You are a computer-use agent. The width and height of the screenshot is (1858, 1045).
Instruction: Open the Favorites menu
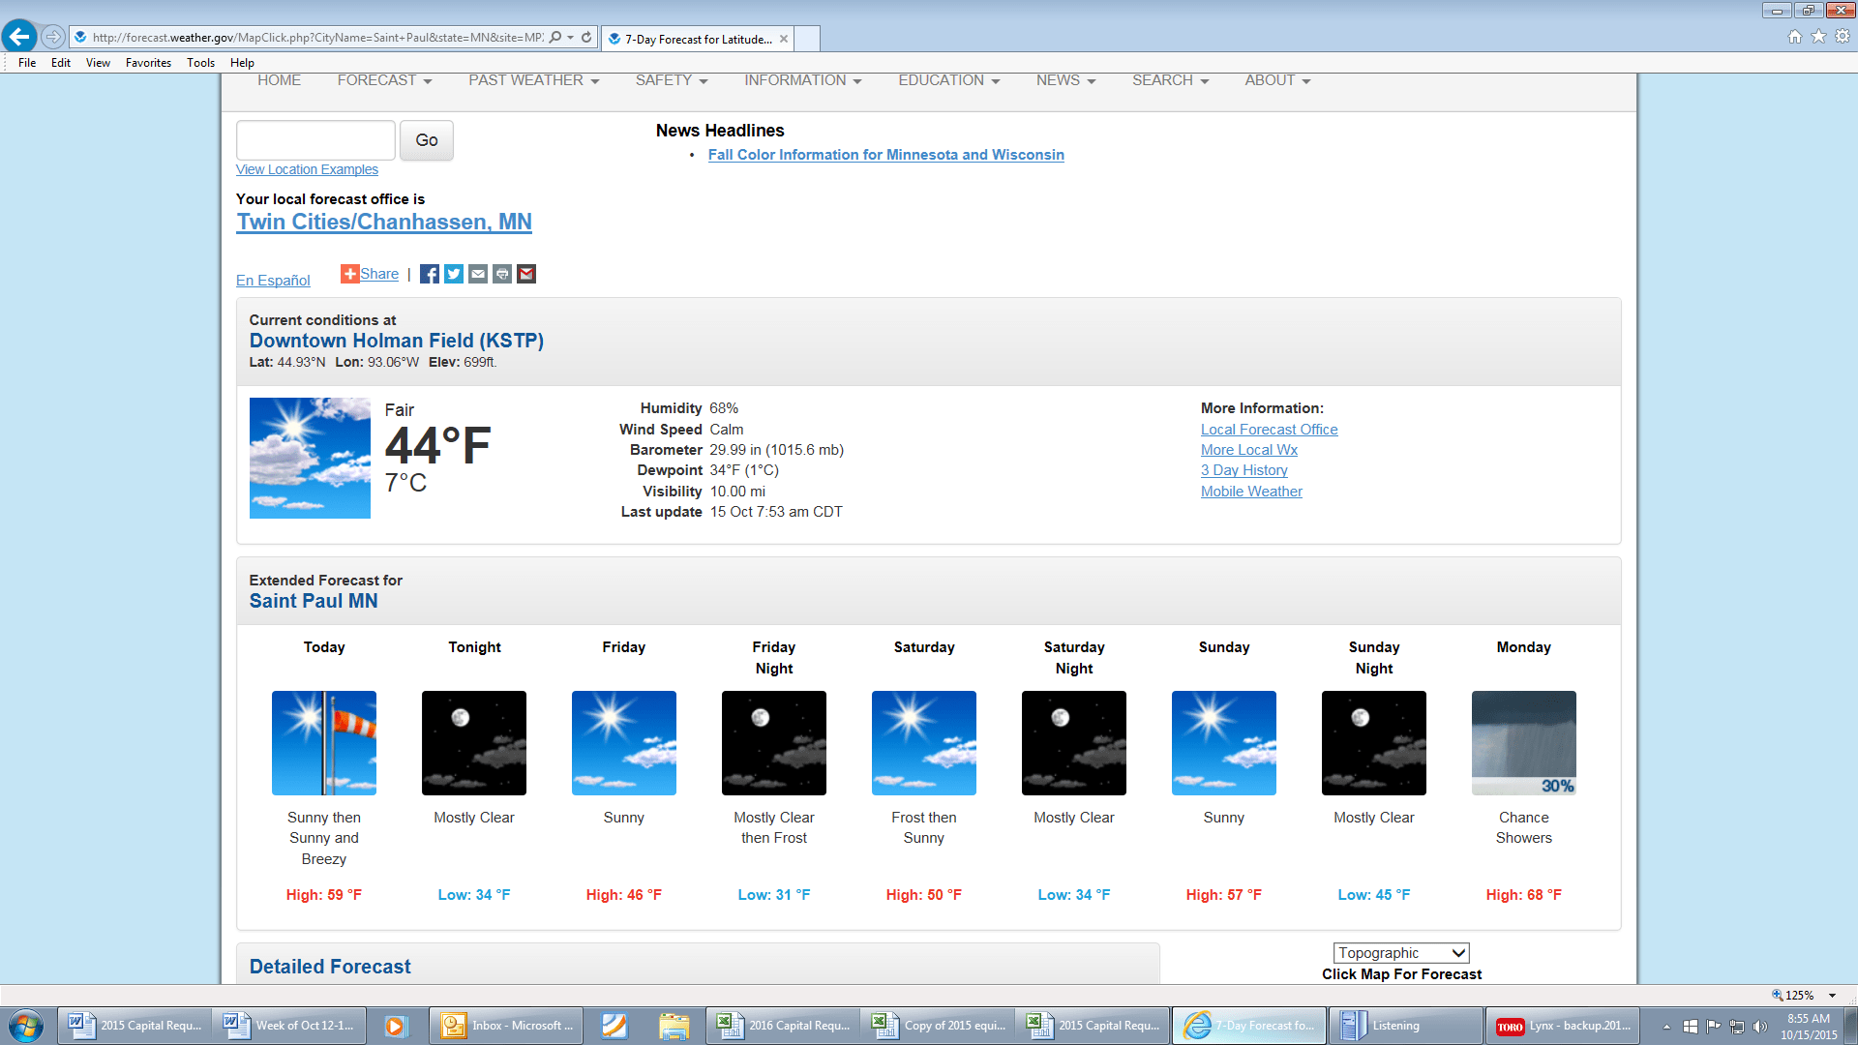pos(148,63)
